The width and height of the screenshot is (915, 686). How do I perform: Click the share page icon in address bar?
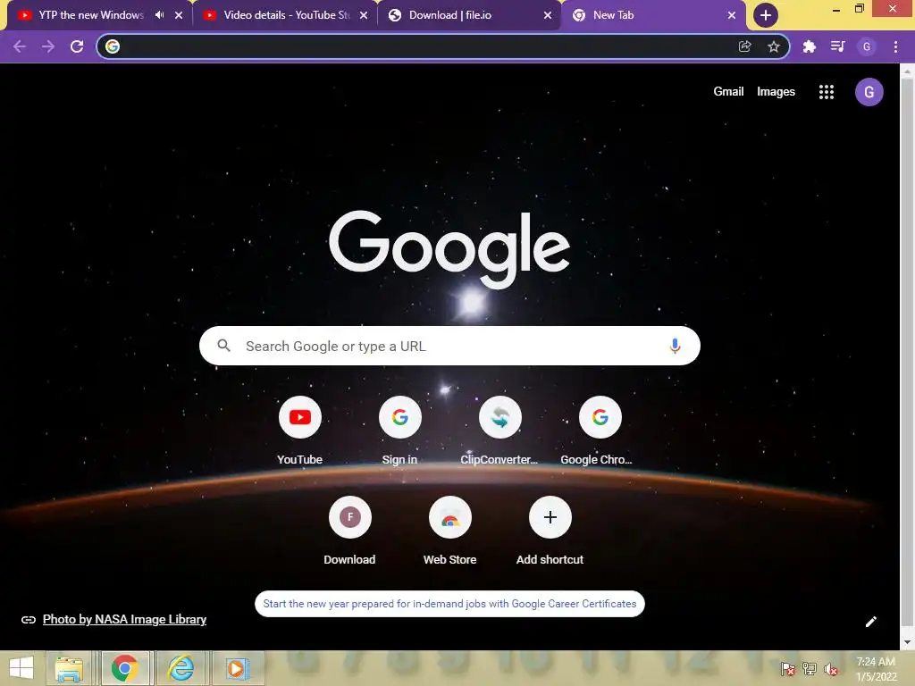[x=744, y=46]
